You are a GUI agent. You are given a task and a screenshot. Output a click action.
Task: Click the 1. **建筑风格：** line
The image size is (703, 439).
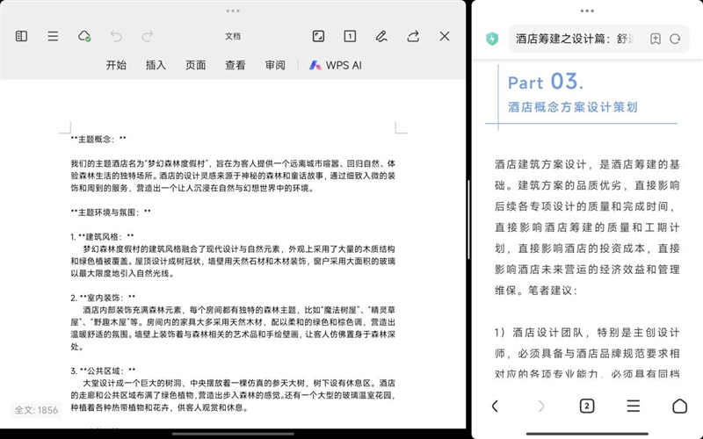point(102,236)
